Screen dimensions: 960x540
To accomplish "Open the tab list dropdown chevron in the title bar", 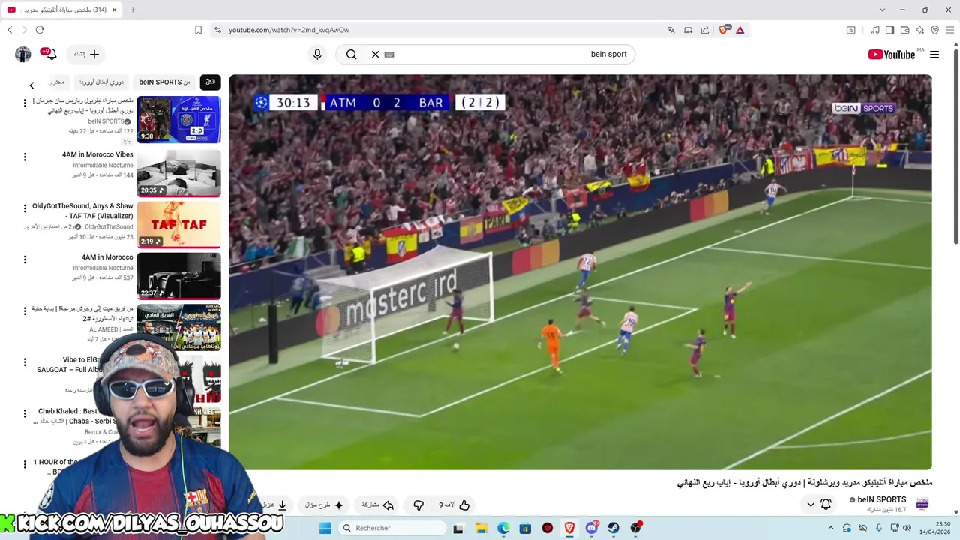I will click(x=882, y=10).
